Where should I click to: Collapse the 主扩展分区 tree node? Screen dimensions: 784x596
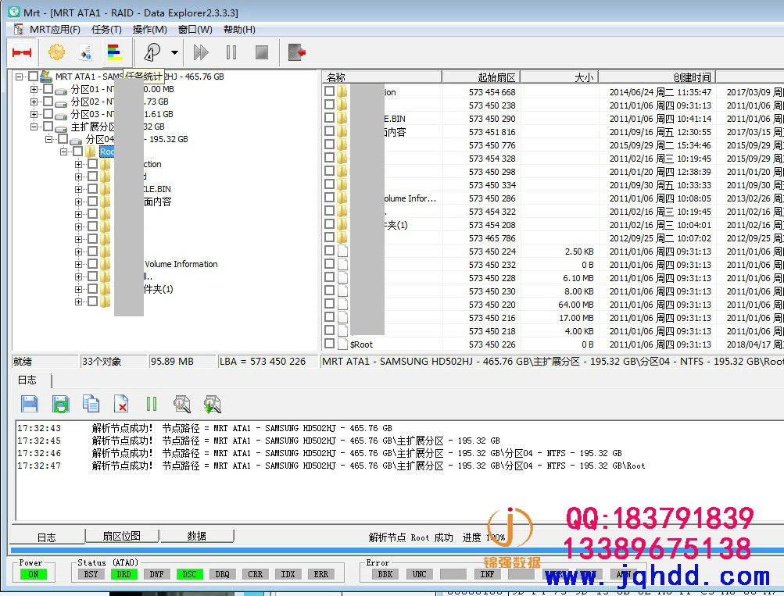pos(34,127)
